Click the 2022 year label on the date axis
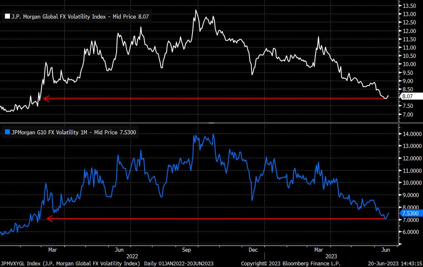 132,257
